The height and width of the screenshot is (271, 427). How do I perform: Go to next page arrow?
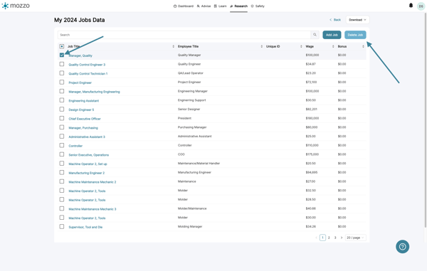pos(342,238)
